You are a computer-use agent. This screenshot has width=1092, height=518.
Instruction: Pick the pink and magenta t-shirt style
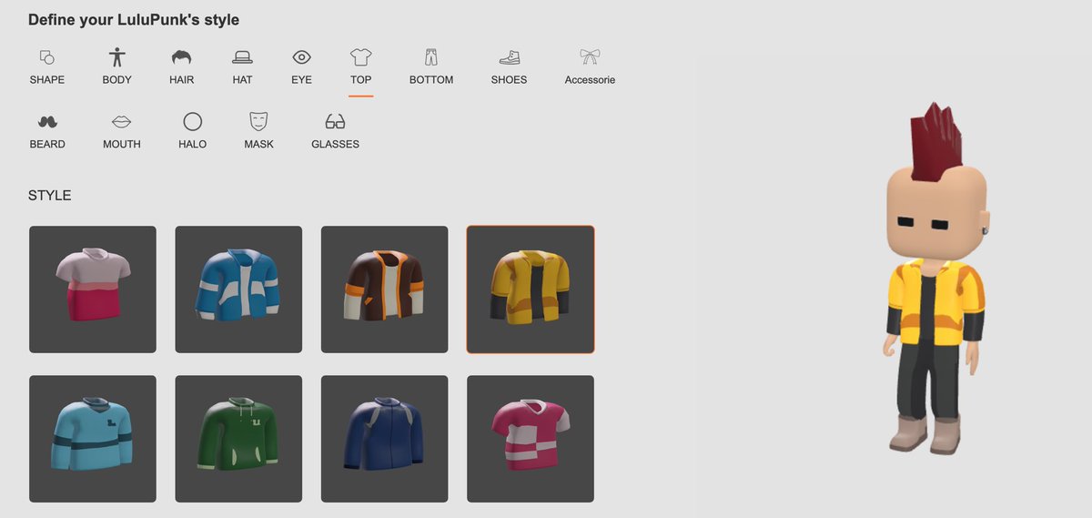pyautogui.click(x=93, y=289)
